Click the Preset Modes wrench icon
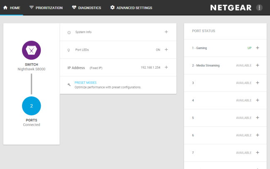The image size is (270, 169). [x=69, y=85]
